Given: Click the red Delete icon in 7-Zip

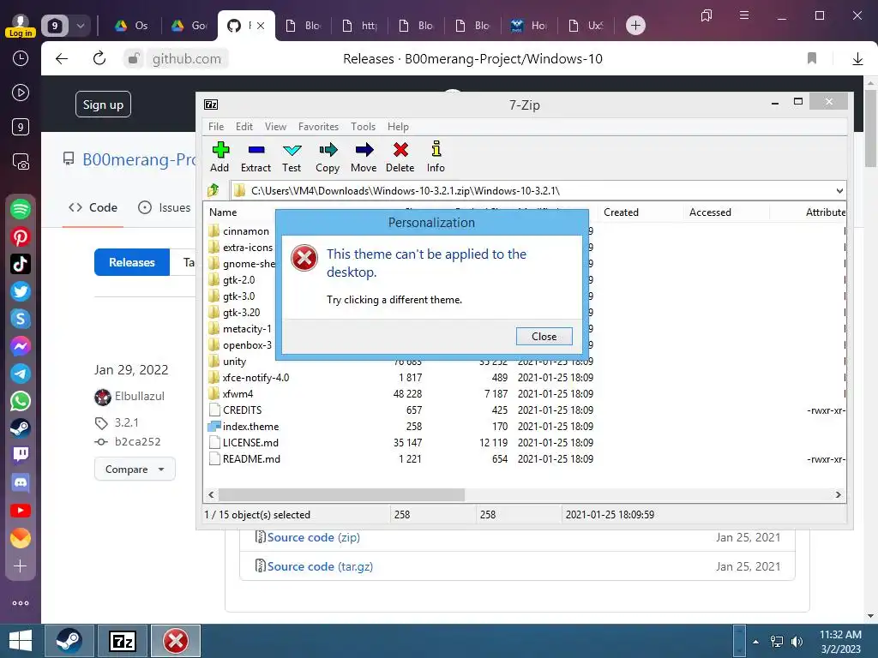Looking at the screenshot, I should click(x=400, y=157).
